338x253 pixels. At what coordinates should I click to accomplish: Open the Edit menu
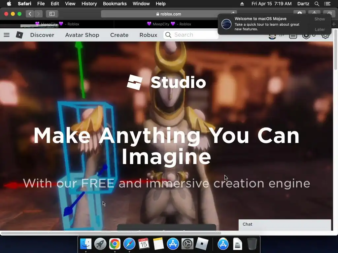click(x=55, y=4)
